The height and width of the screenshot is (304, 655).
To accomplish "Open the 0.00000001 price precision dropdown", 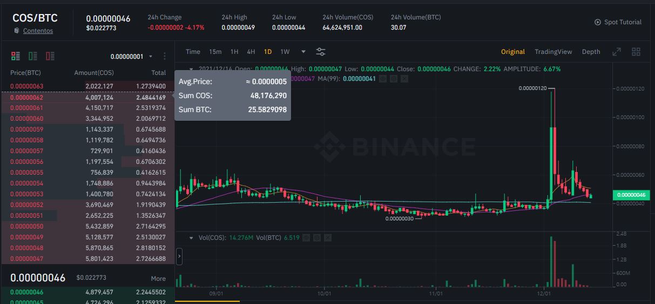I will [x=132, y=57].
